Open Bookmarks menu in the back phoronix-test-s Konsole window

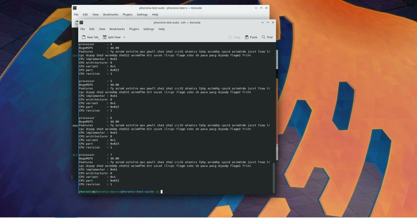click(x=111, y=15)
